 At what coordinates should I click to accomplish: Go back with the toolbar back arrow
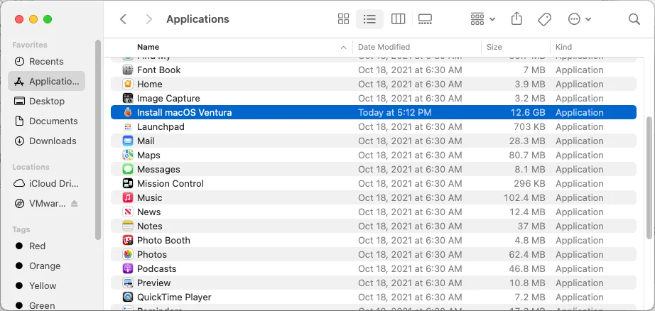124,19
